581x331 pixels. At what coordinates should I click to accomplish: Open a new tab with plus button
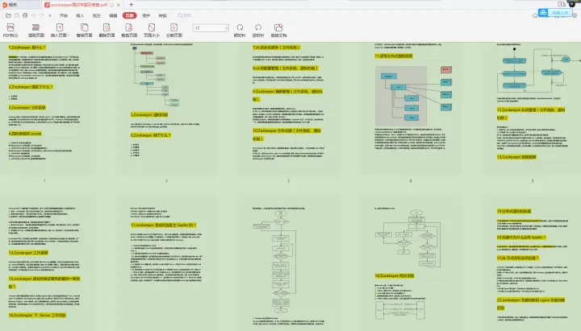coord(132,5)
